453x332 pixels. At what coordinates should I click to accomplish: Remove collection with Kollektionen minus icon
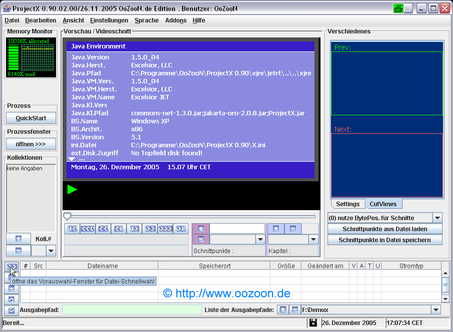point(18,251)
